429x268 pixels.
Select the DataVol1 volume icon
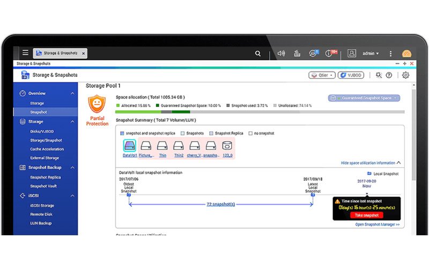129,145
